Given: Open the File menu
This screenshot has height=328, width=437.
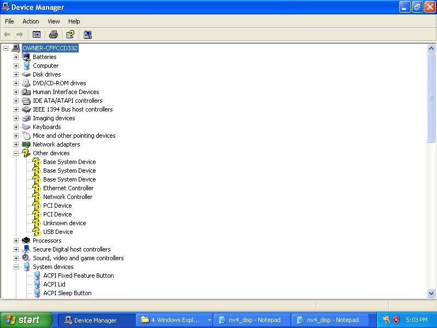Looking at the screenshot, I should point(9,21).
